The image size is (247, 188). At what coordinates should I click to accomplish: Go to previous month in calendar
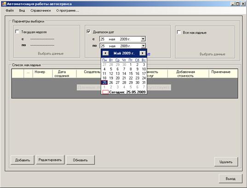pos(105,53)
